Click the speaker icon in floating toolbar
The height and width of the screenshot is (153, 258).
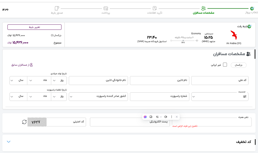(165, 117)
